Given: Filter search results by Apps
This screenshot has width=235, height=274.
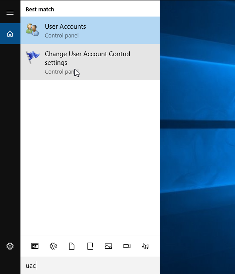Looking at the screenshot, I should (x=35, y=246).
